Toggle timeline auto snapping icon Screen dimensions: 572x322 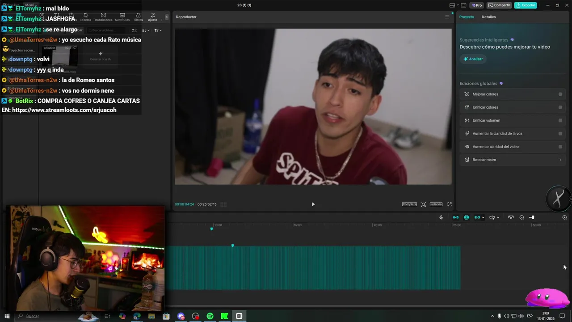click(467, 217)
